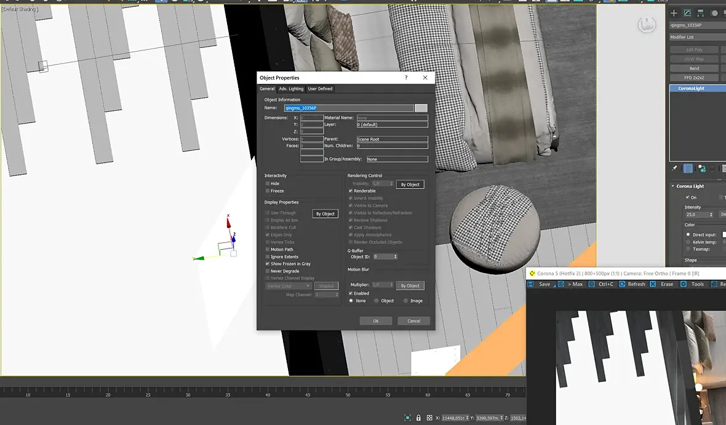Open the Vertex Color dropdown
Image resolution: width=726 pixels, height=425 pixels.
click(289, 286)
